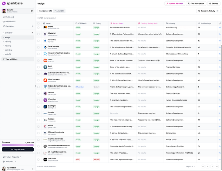The width and height of the screenshot is (222, 171).
Task: Add a new list with the plus icon
Action: [x=32, y=33]
